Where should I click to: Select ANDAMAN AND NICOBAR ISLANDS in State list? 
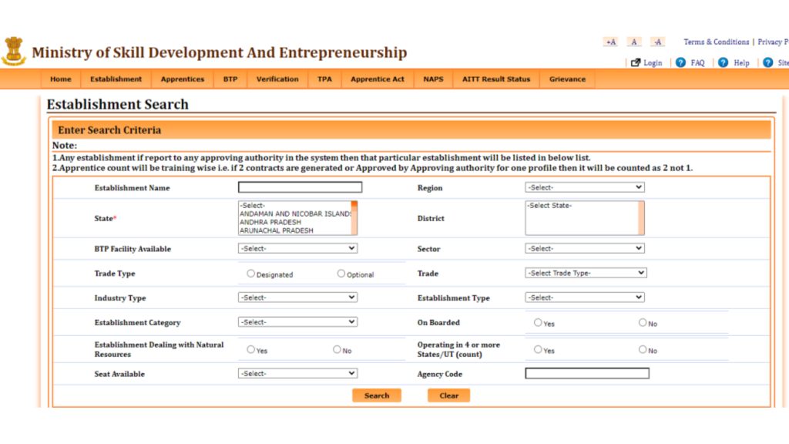(x=295, y=214)
